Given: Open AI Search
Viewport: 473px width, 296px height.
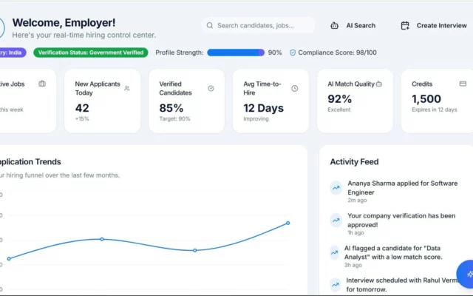Looking at the screenshot, I should click(x=353, y=26).
